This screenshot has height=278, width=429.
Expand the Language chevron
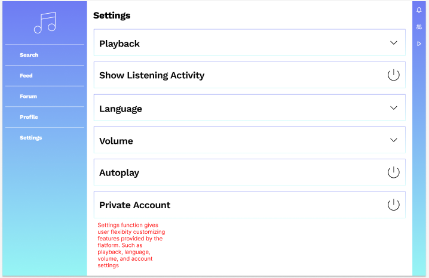tap(393, 108)
